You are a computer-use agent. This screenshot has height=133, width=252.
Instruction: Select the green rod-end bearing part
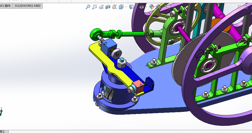[96, 34]
